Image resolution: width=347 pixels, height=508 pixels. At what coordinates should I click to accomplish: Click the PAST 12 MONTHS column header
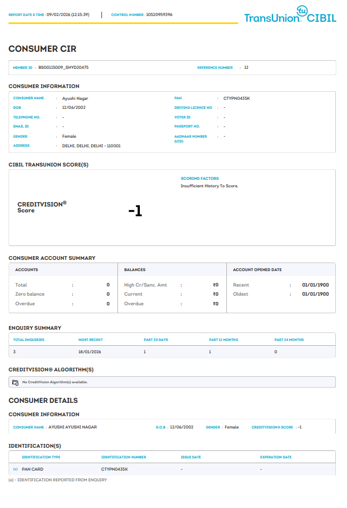224,340
